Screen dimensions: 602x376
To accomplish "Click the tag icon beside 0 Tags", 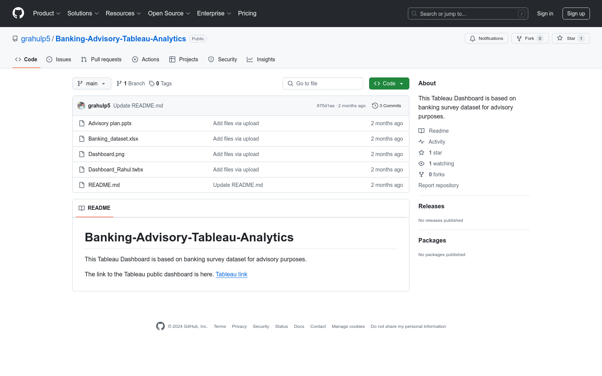I will click(x=152, y=83).
